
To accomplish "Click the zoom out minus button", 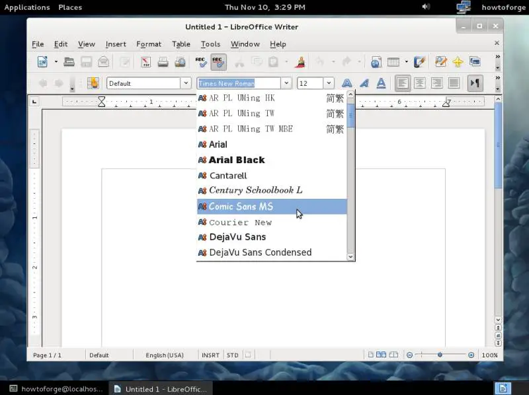I will point(409,355).
